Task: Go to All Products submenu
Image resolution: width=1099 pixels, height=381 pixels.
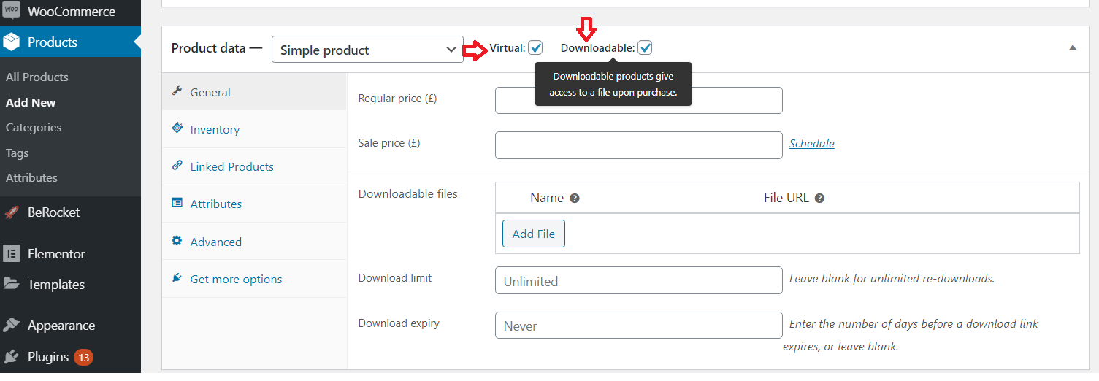Action: (x=37, y=77)
